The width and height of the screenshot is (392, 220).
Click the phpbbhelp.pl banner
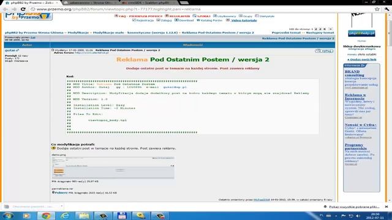[x=361, y=33]
